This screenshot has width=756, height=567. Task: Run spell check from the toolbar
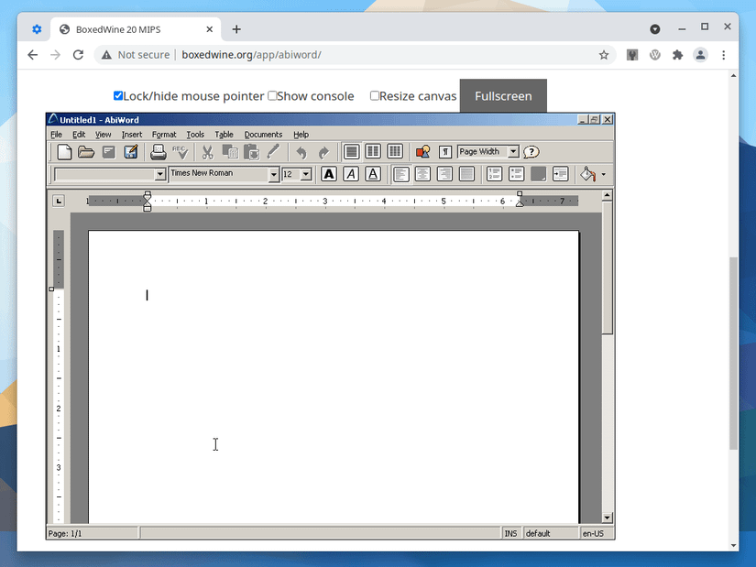pos(181,152)
